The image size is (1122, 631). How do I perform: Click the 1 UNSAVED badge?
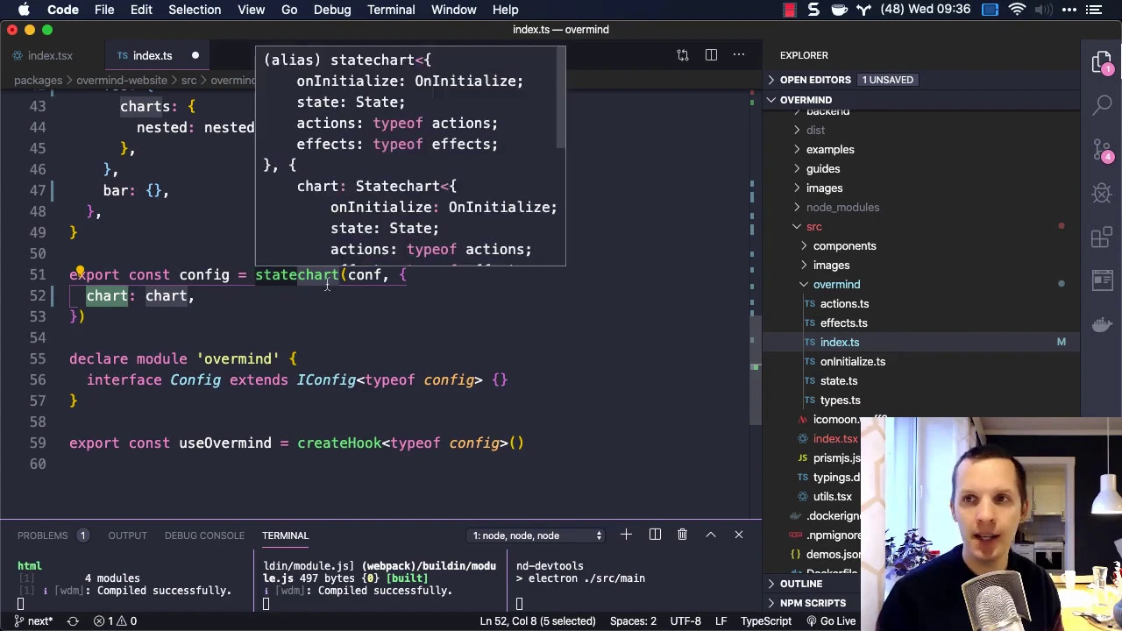(887, 80)
